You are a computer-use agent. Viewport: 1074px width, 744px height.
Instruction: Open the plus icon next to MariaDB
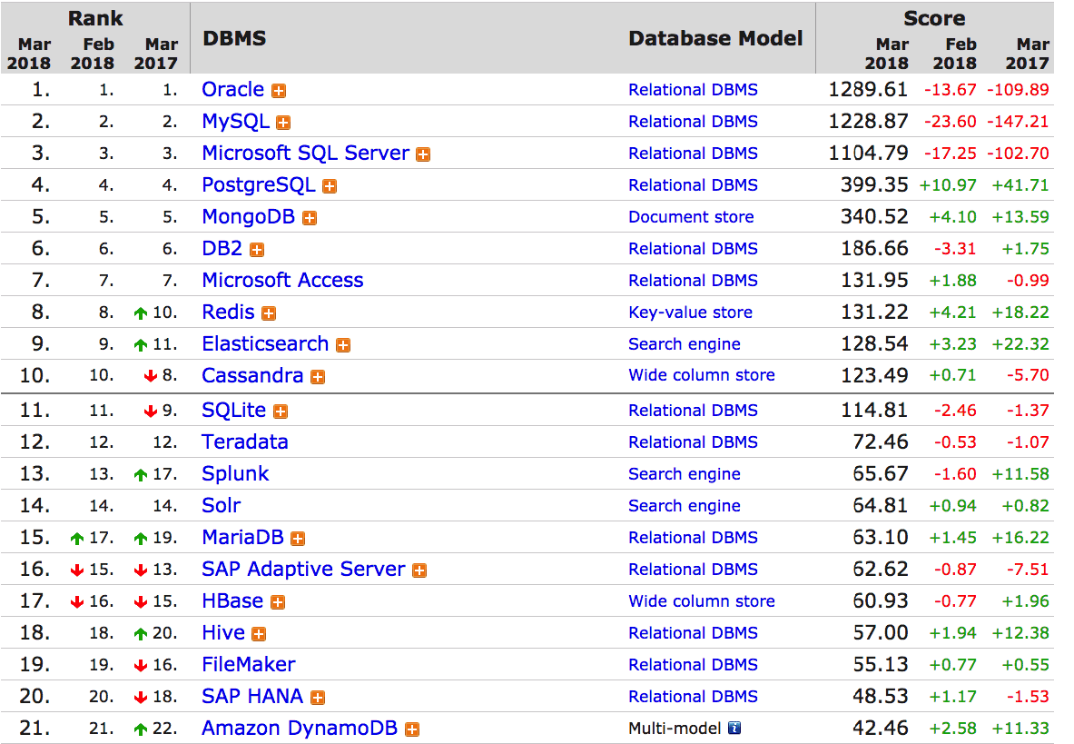click(298, 540)
